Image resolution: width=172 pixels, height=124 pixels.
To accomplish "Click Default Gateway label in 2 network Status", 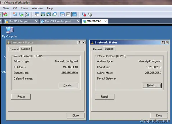I will pos(107,78).
